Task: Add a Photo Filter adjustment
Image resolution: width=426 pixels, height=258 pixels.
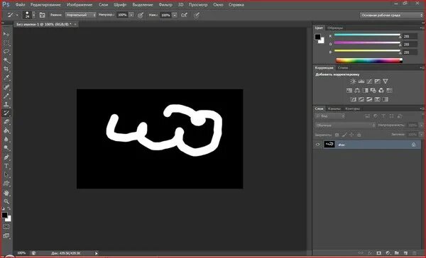Action: pyautogui.click(x=373, y=90)
